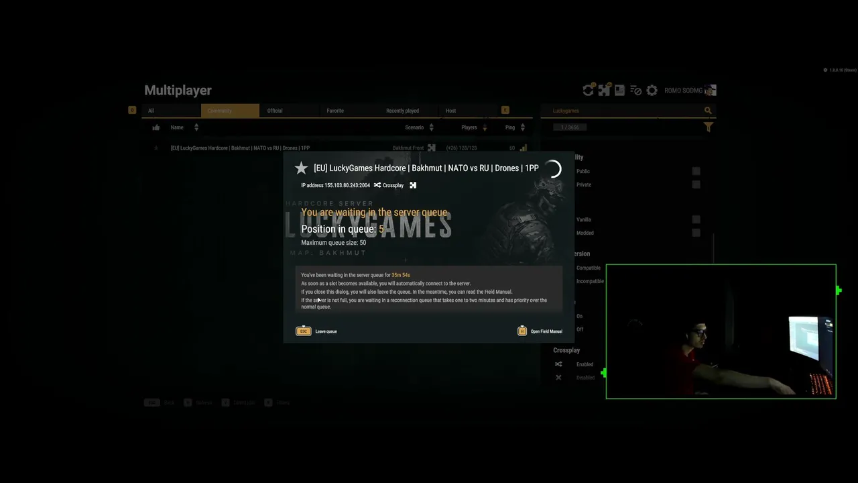Sort servers by Players arrows
The width and height of the screenshot is (858, 483).
coord(485,127)
